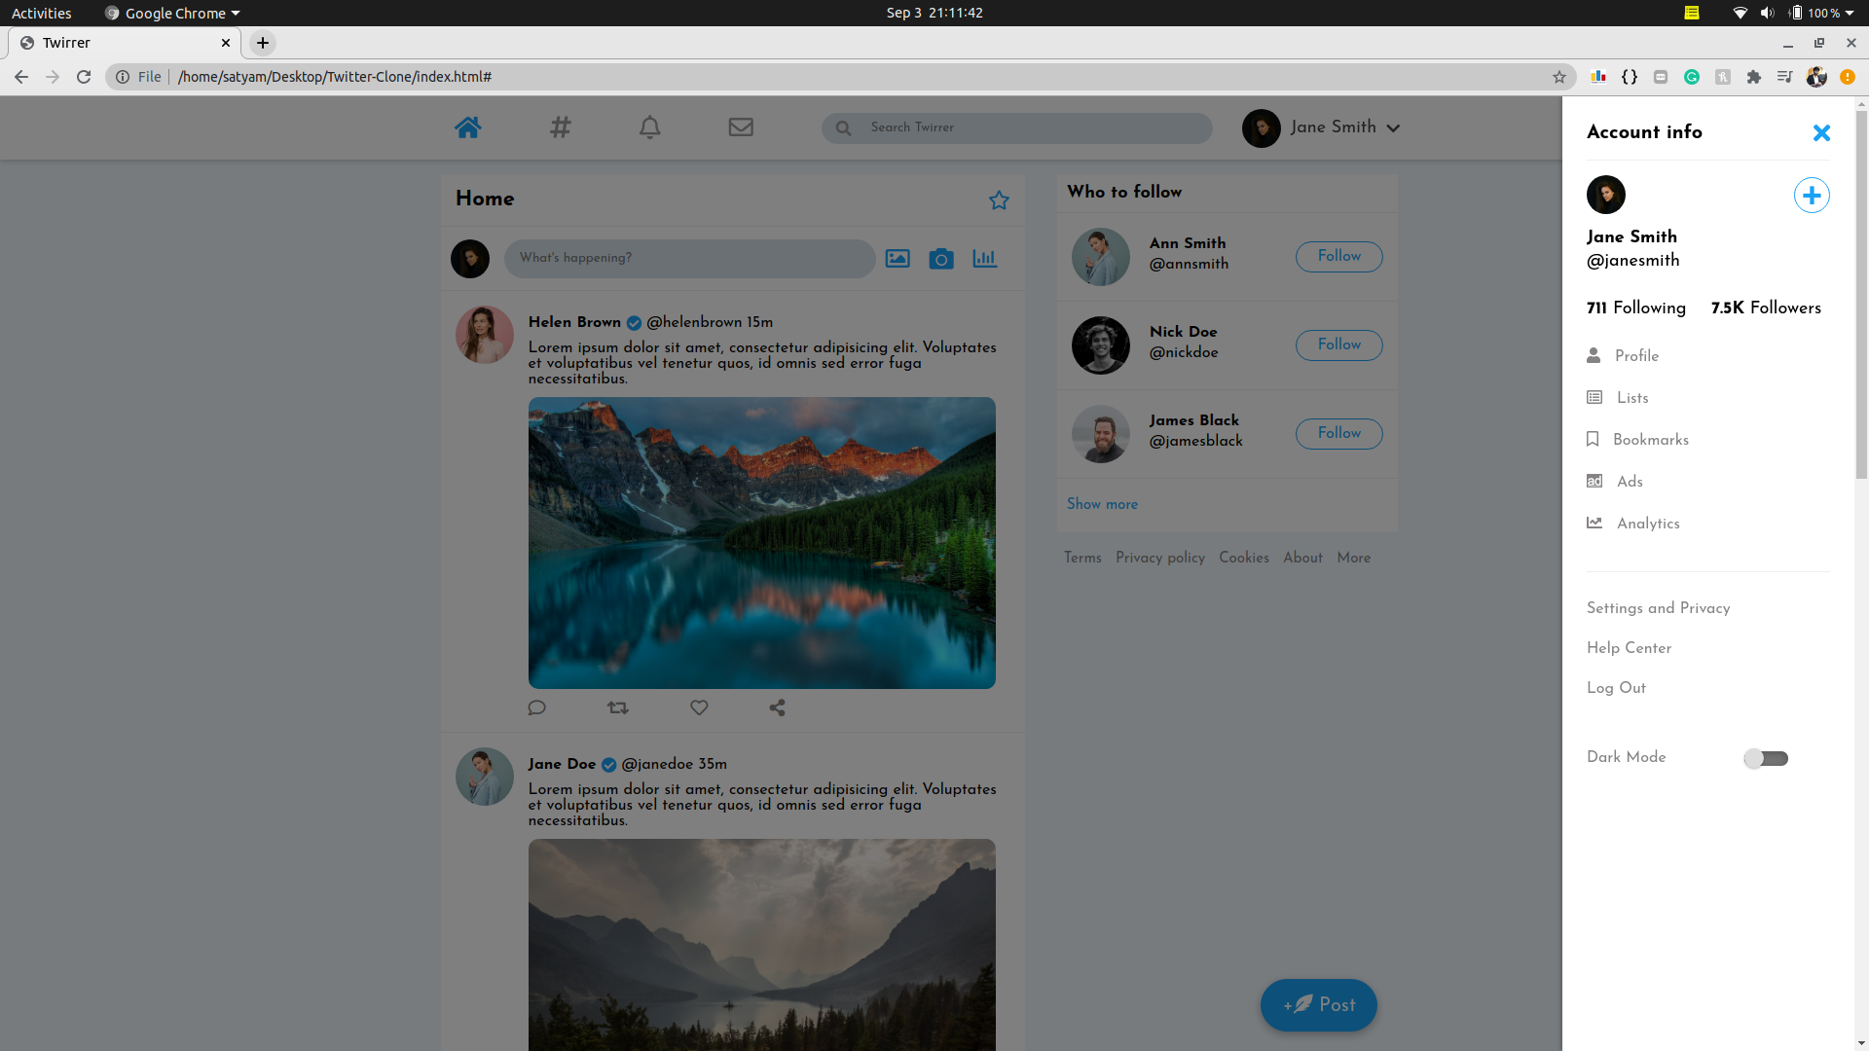Open the hashtag Explore icon

(560, 127)
